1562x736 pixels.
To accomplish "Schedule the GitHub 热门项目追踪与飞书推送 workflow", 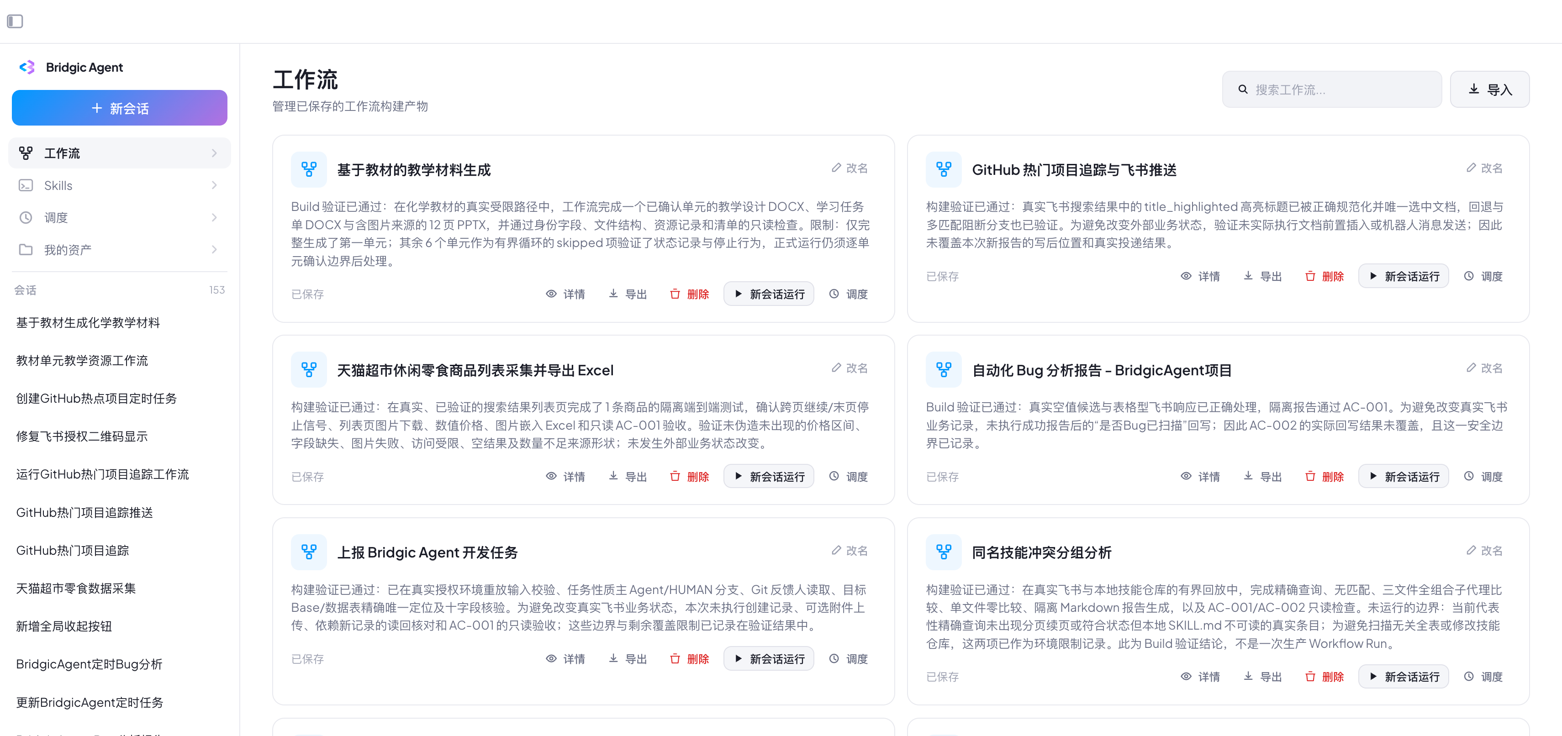I will pos(1483,276).
